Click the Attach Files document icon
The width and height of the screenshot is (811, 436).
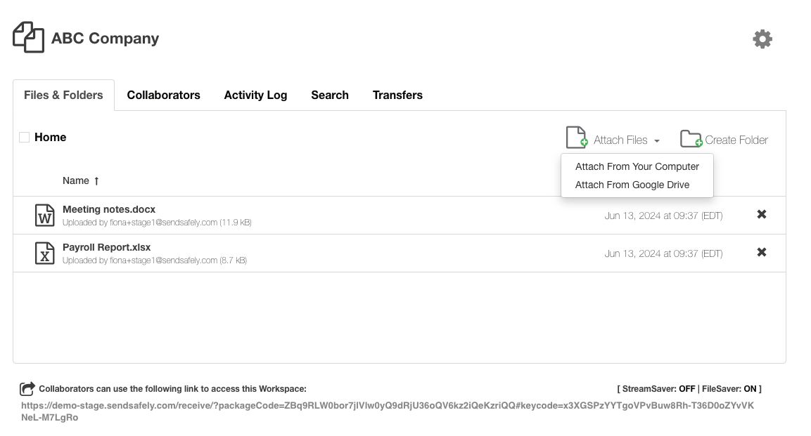[576, 138]
